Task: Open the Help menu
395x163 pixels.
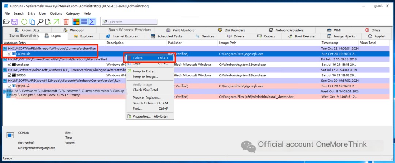Action: point(87,13)
